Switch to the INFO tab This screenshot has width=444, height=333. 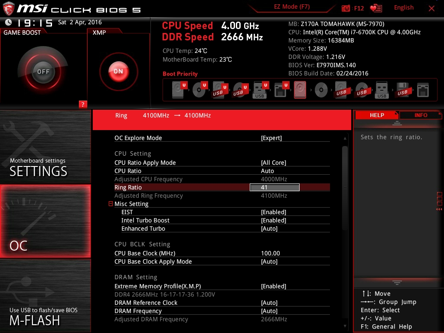421,115
